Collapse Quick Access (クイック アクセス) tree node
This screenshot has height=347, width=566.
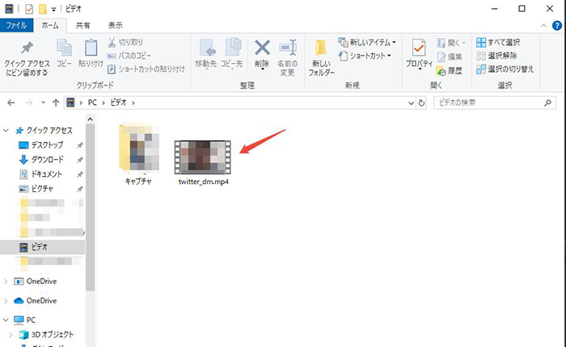coord(6,131)
